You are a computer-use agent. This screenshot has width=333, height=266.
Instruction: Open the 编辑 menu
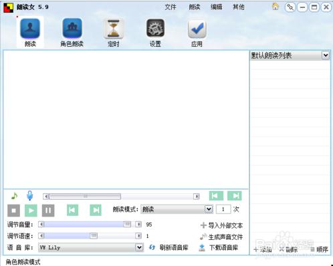(216, 7)
